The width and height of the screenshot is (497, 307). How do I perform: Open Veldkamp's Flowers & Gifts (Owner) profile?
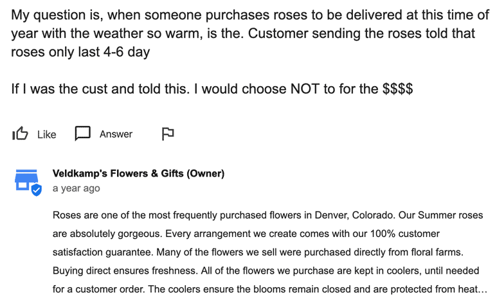pyautogui.click(x=138, y=173)
